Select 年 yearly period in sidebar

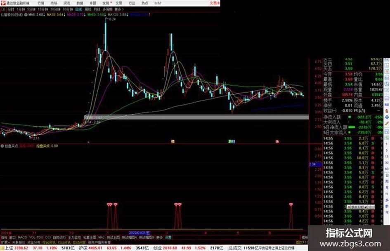pyautogui.click(x=387, y=213)
